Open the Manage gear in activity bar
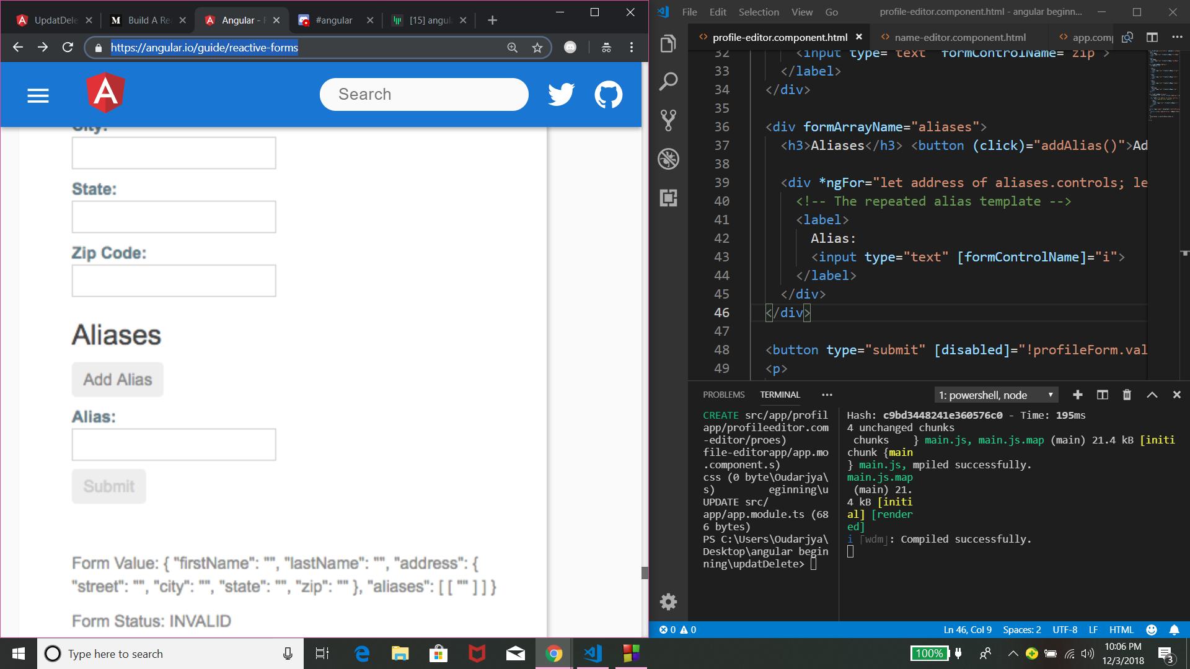 [668, 601]
